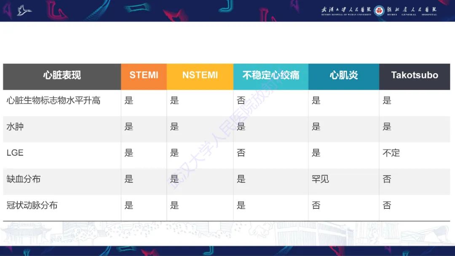Viewport: 455px width, 256px height.
Task: Click NSTEMI value 是 in LGE row
Action: [174, 152]
